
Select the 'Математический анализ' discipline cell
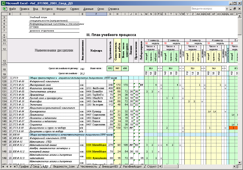[x=54, y=145]
